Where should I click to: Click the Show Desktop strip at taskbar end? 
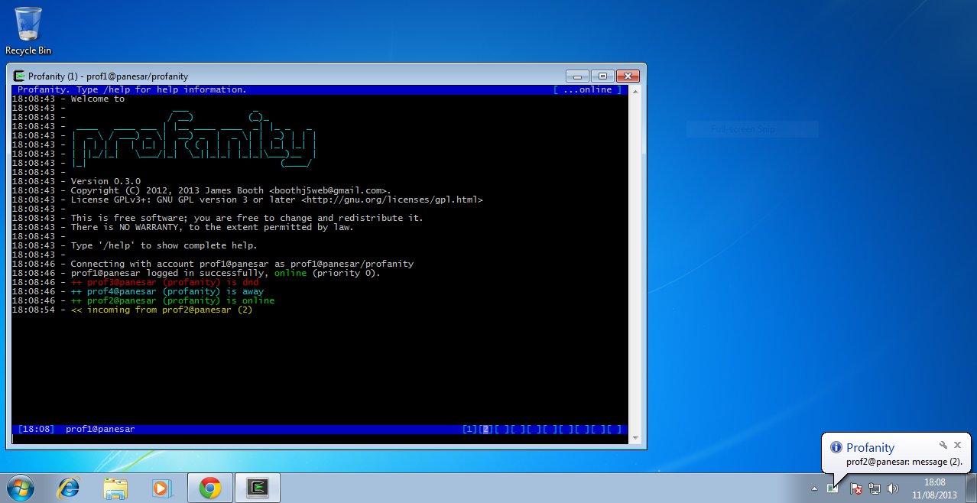coord(972,488)
